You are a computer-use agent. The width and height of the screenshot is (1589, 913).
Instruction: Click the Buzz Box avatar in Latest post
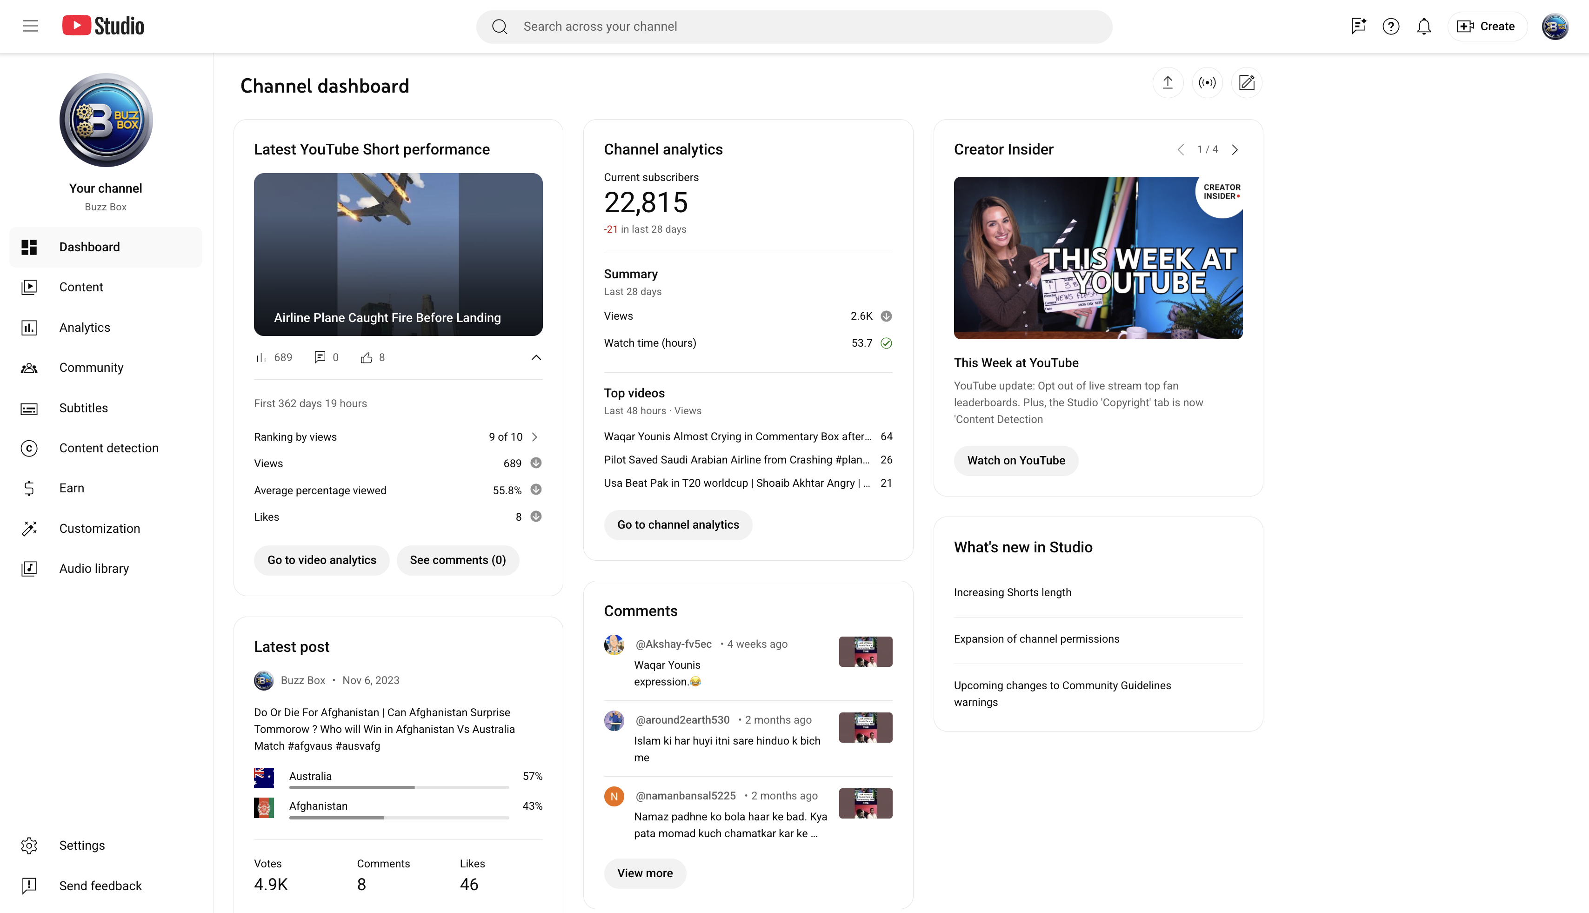(264, 681)
